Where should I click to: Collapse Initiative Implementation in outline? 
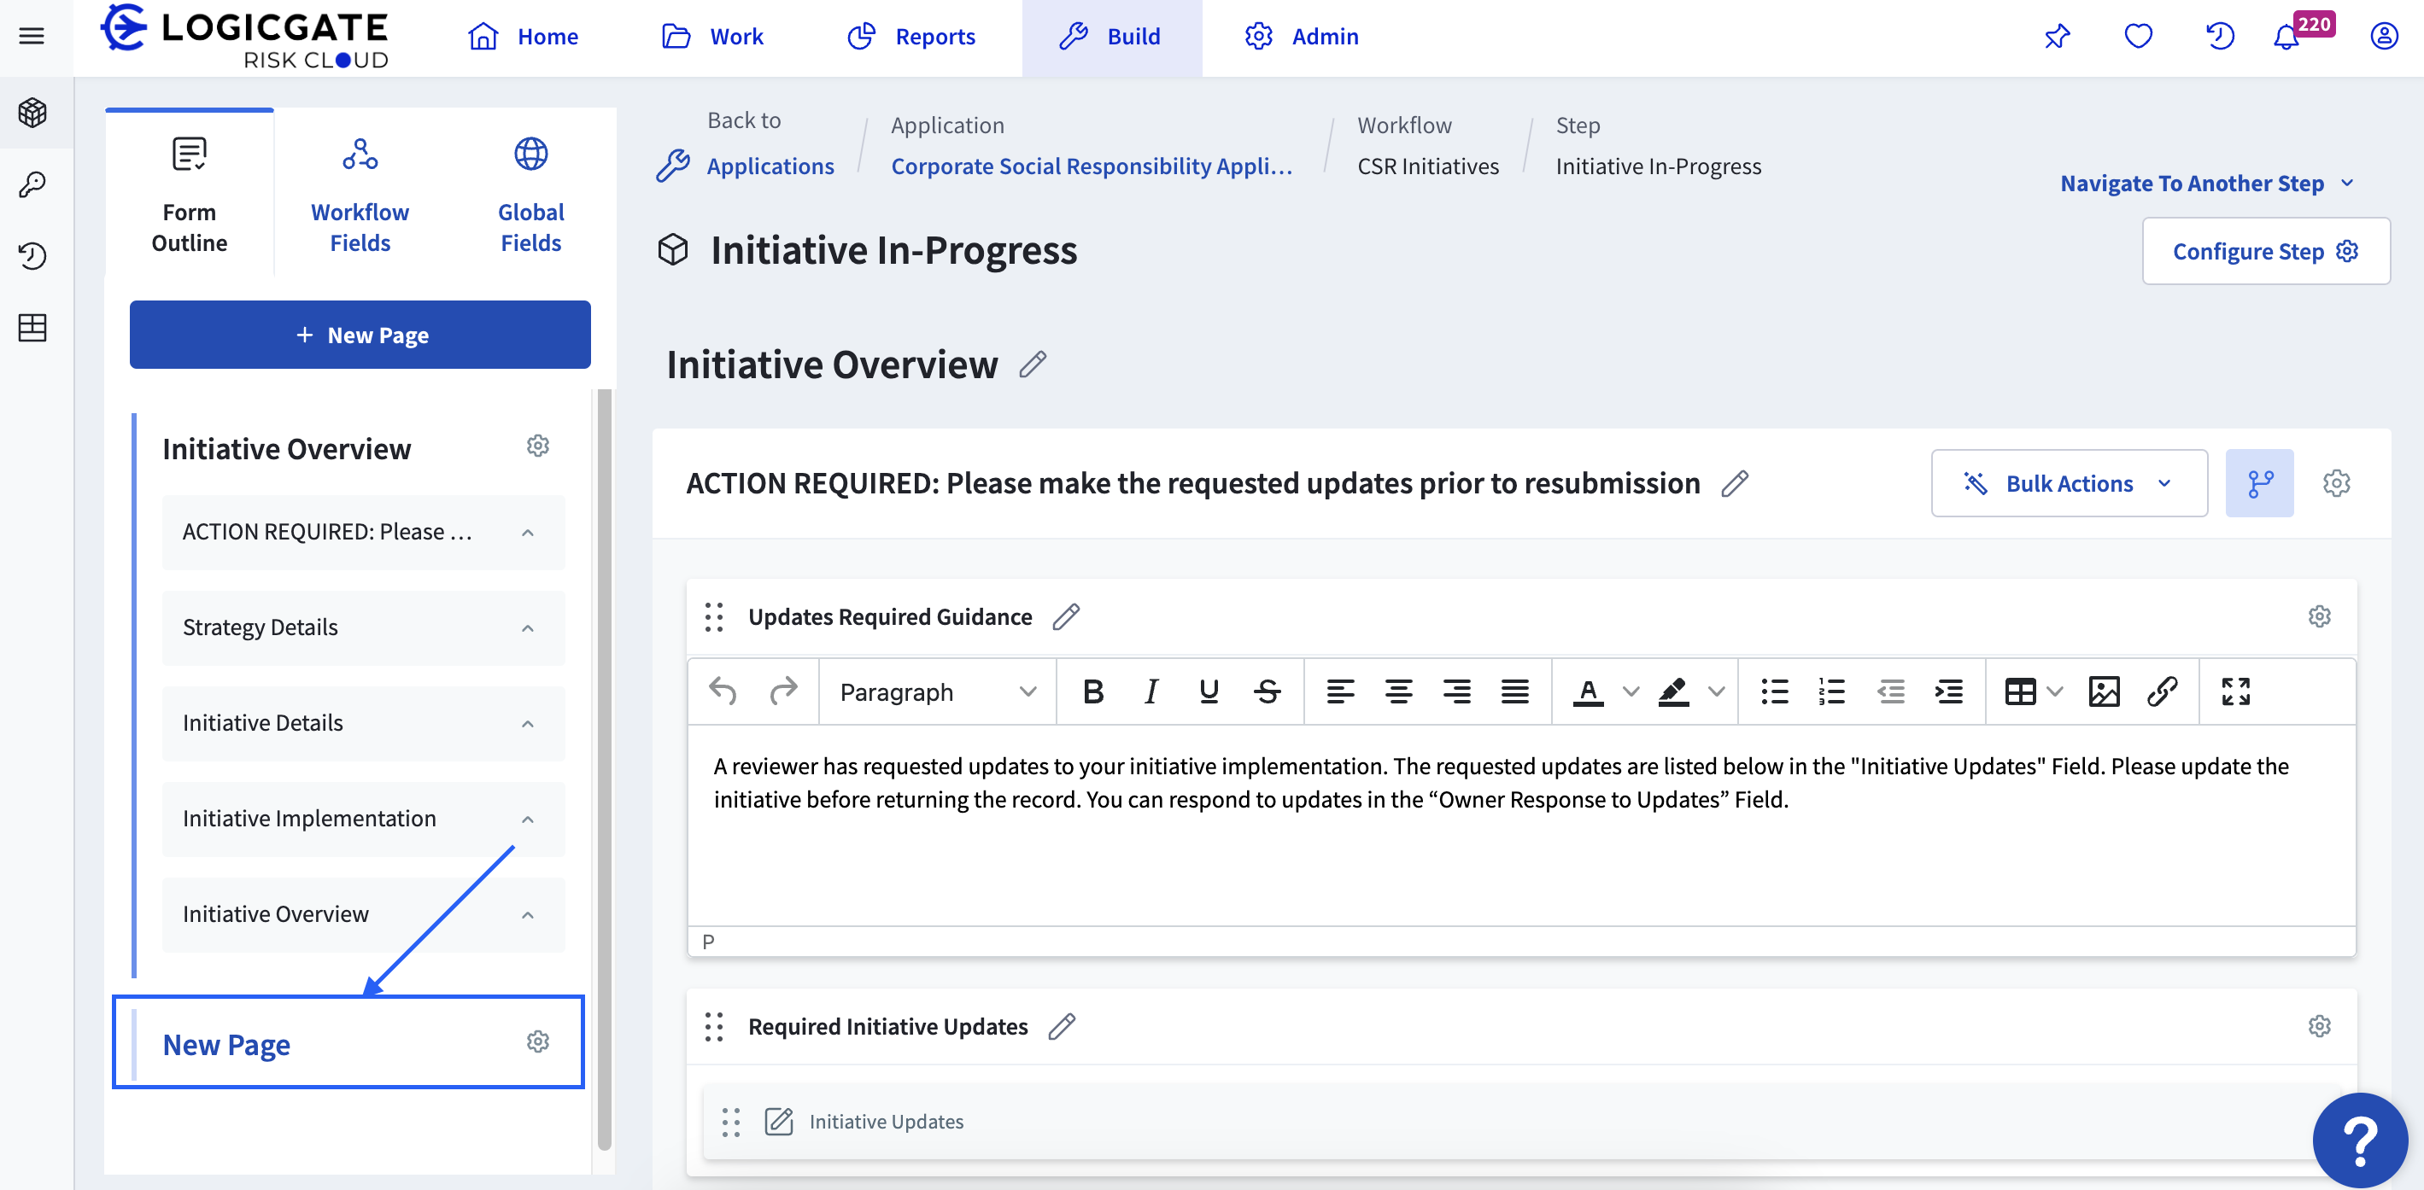tap(528, 820)
